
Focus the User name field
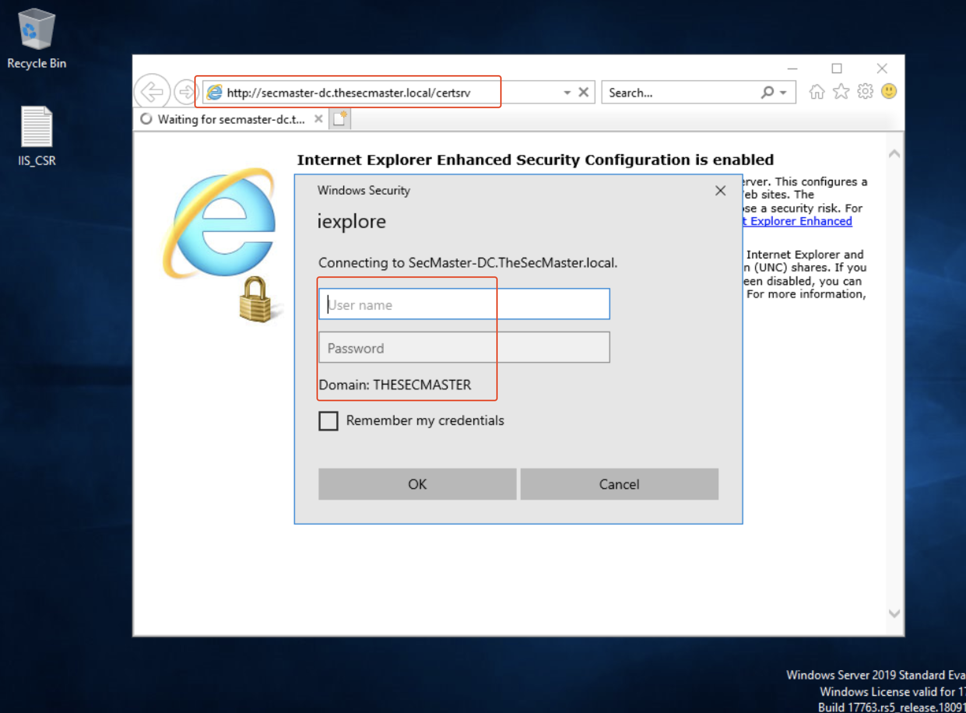coord(464,304)
